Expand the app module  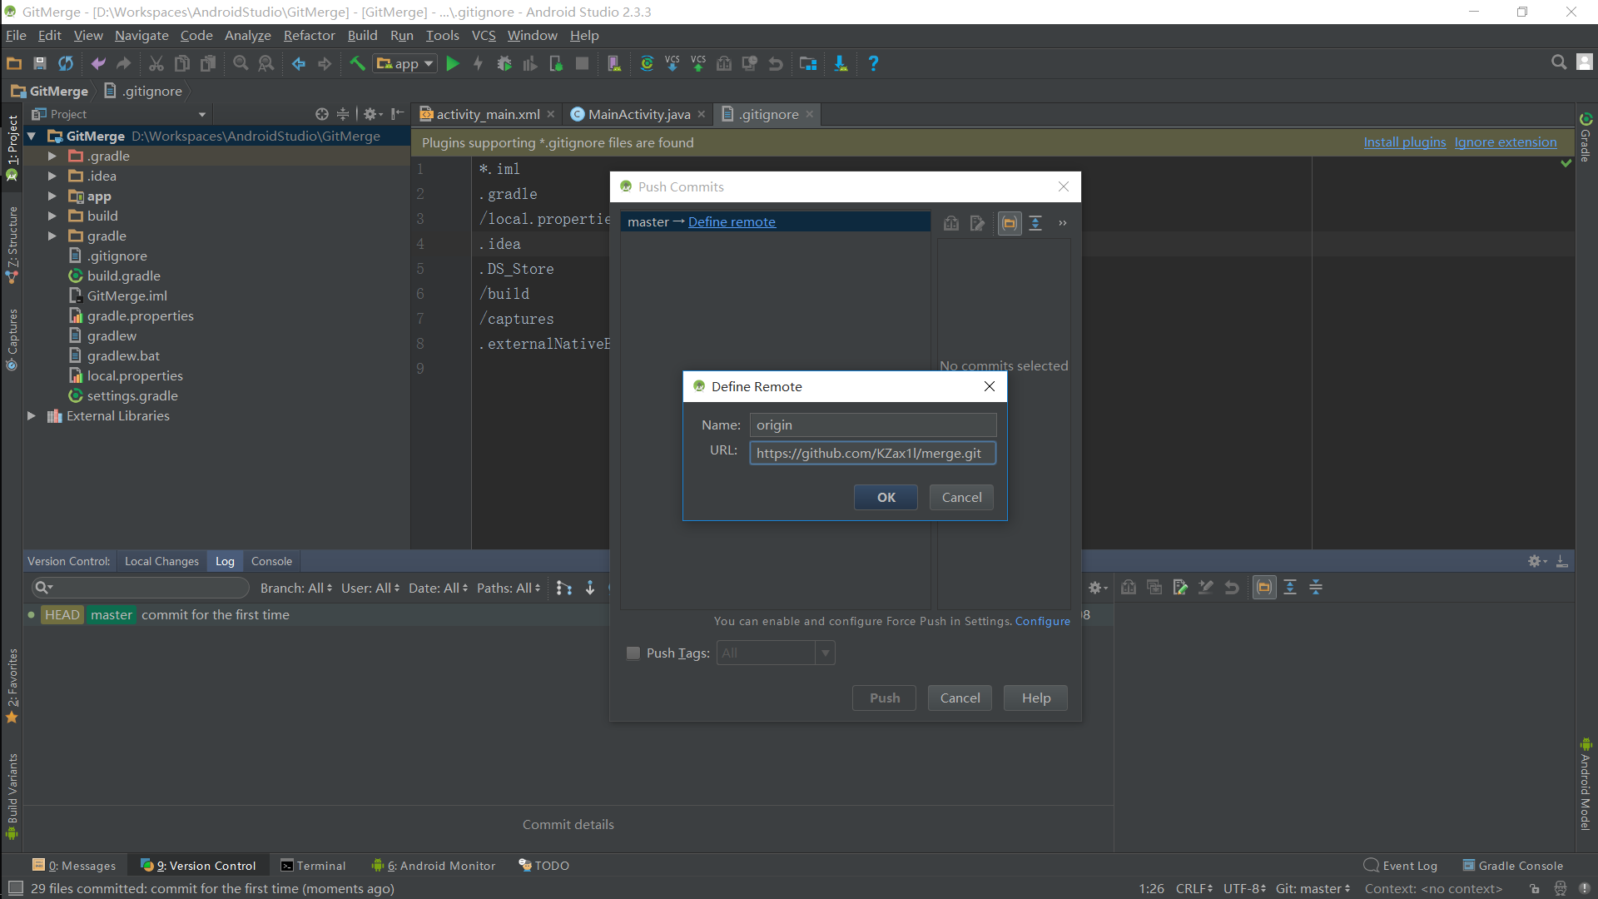[52, 196]
